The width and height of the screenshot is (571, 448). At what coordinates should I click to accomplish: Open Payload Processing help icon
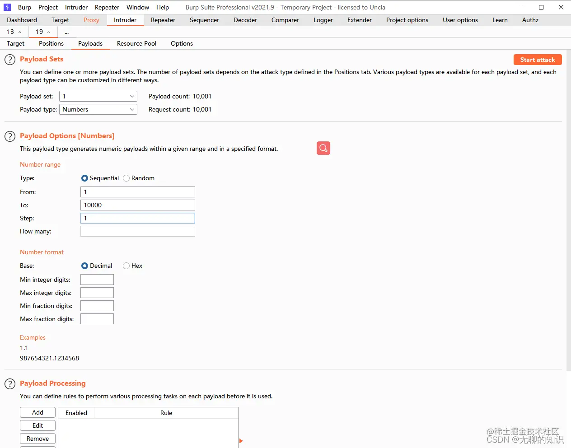(10, 384)
